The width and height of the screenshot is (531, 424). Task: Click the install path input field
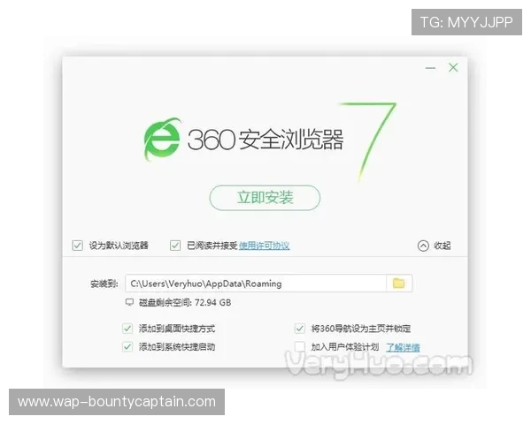coord(256,284)
